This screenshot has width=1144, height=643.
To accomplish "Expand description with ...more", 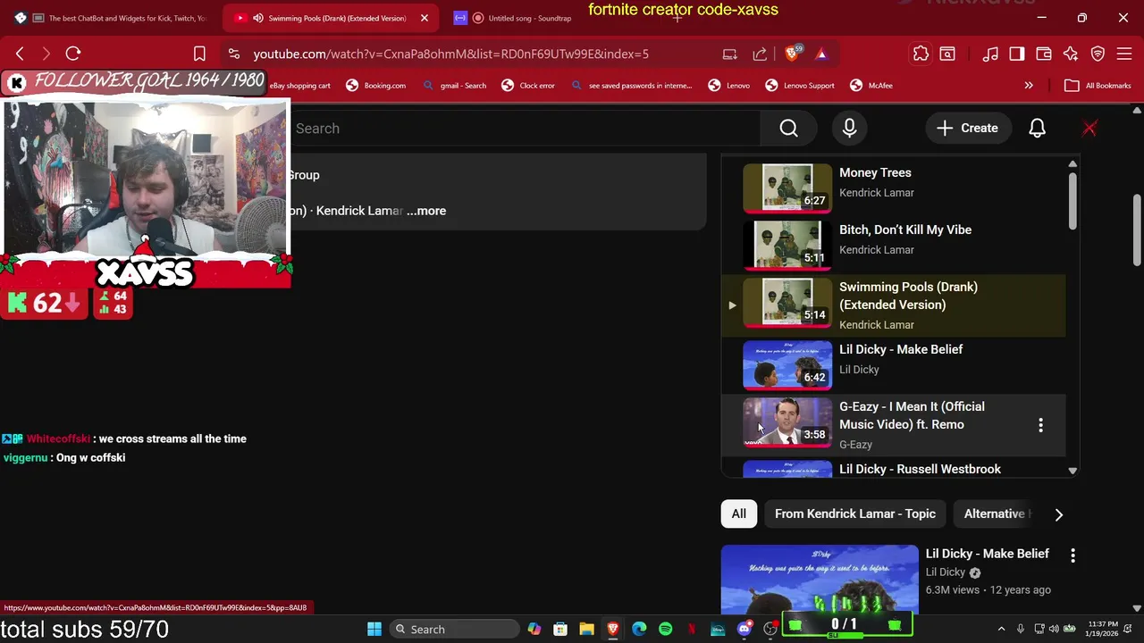I will pyautogui.click(x=425, y=211).
